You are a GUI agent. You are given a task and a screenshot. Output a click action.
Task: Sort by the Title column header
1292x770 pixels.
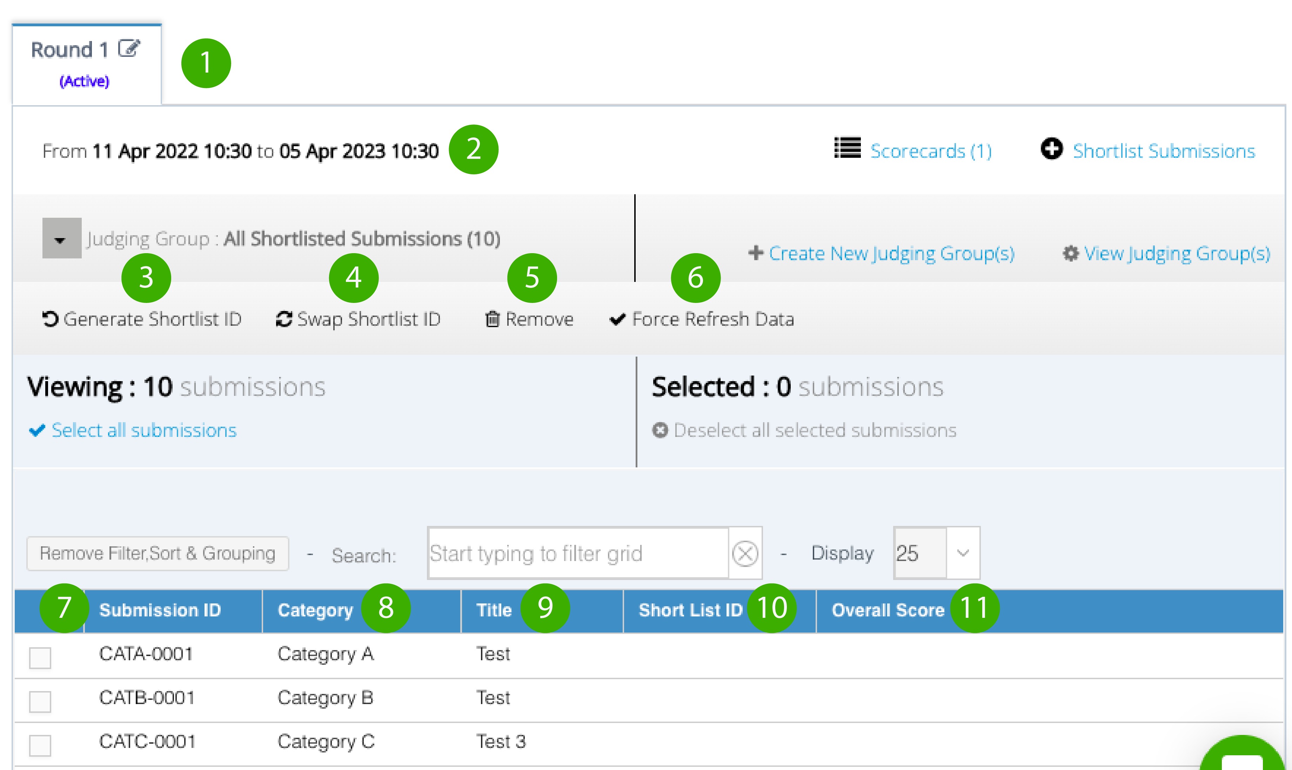[x=494, y=610]
